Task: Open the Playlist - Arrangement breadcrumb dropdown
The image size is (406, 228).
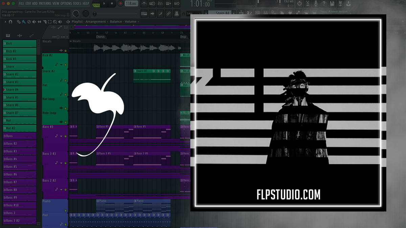Action: [89, 21]
